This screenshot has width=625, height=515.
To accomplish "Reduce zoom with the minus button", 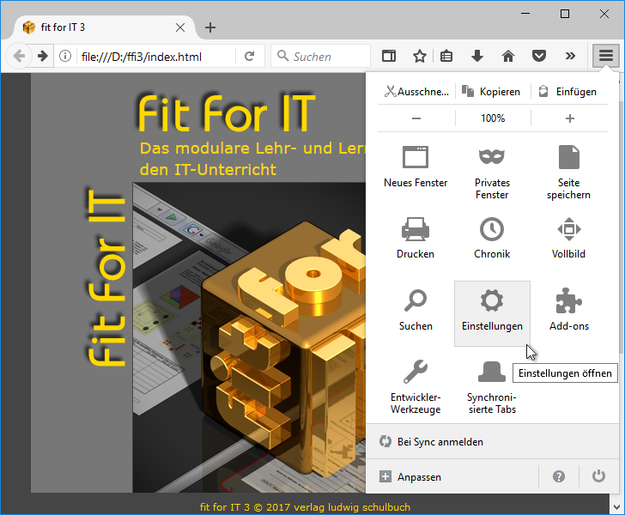I will pos(416,118).
